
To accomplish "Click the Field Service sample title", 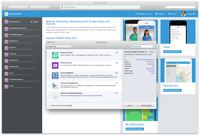I will pos(170,86).
